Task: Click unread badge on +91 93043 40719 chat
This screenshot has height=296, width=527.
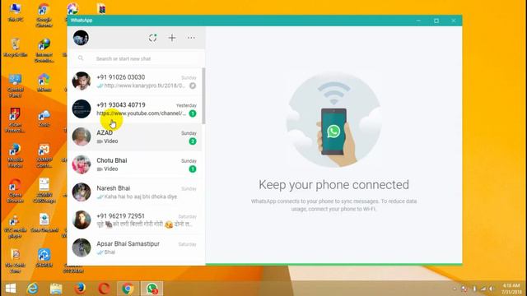Action: point(193,113)
